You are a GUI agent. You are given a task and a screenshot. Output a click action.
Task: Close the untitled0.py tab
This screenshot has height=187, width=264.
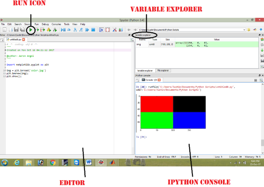[24, 39]
